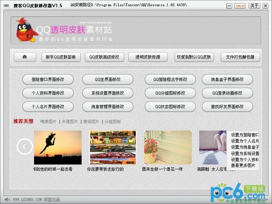Click the title bar menu icon
Image resolution: width=272 pixels, height=204 pixels.
(x=6, y=6)
